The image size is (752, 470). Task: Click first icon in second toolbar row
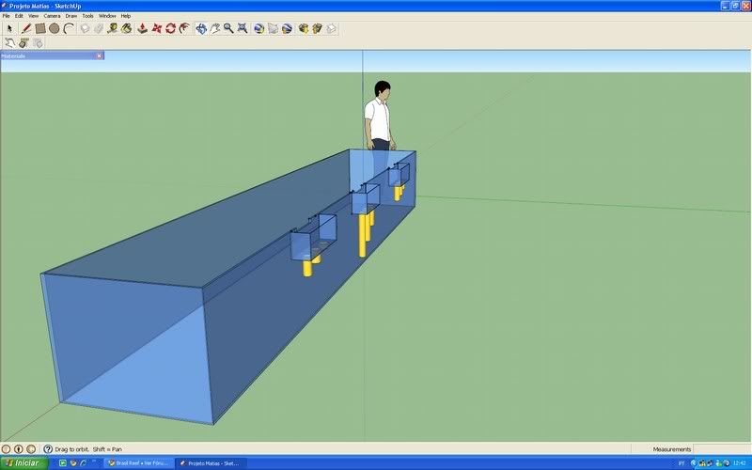click(9, 43)
